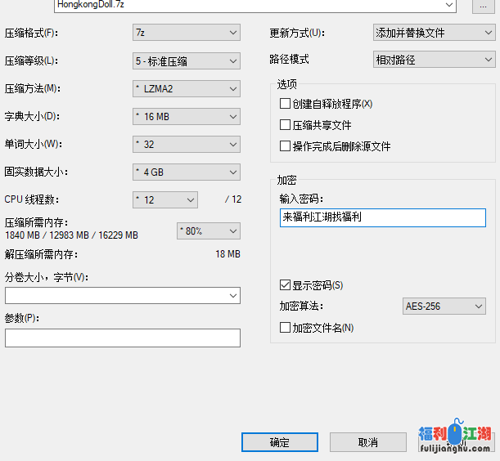Open the memory usage 80% dropdown
This screenshot has width=500, height=461.
tap(209, 231)
